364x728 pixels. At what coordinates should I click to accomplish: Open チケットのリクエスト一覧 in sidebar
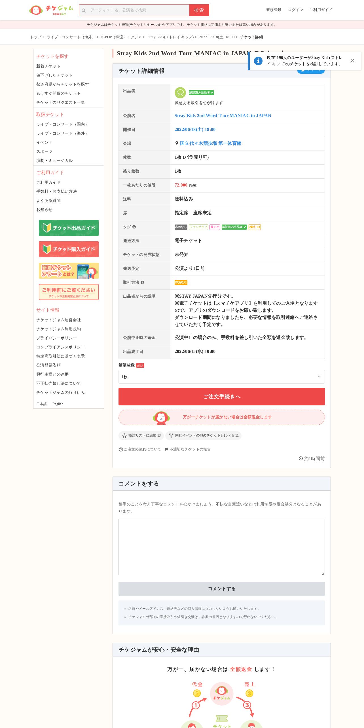coord(60,103)
